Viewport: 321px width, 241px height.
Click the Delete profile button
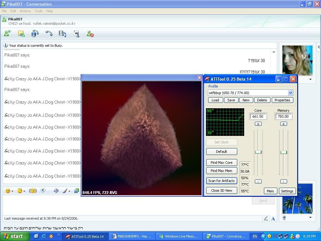(x=262, y=100)
